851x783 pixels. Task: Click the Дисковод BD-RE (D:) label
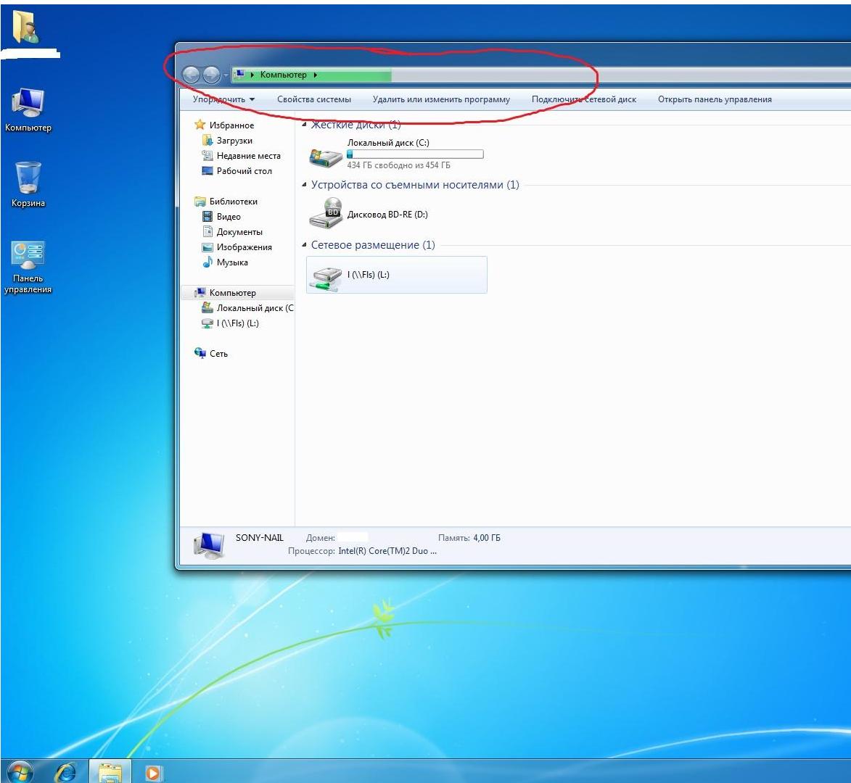(387, 215)
